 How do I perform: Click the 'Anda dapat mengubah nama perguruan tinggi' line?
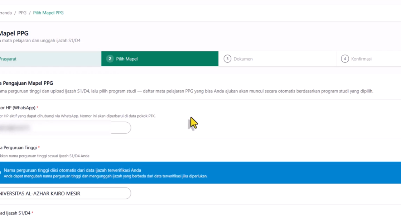tap(105, 176)
